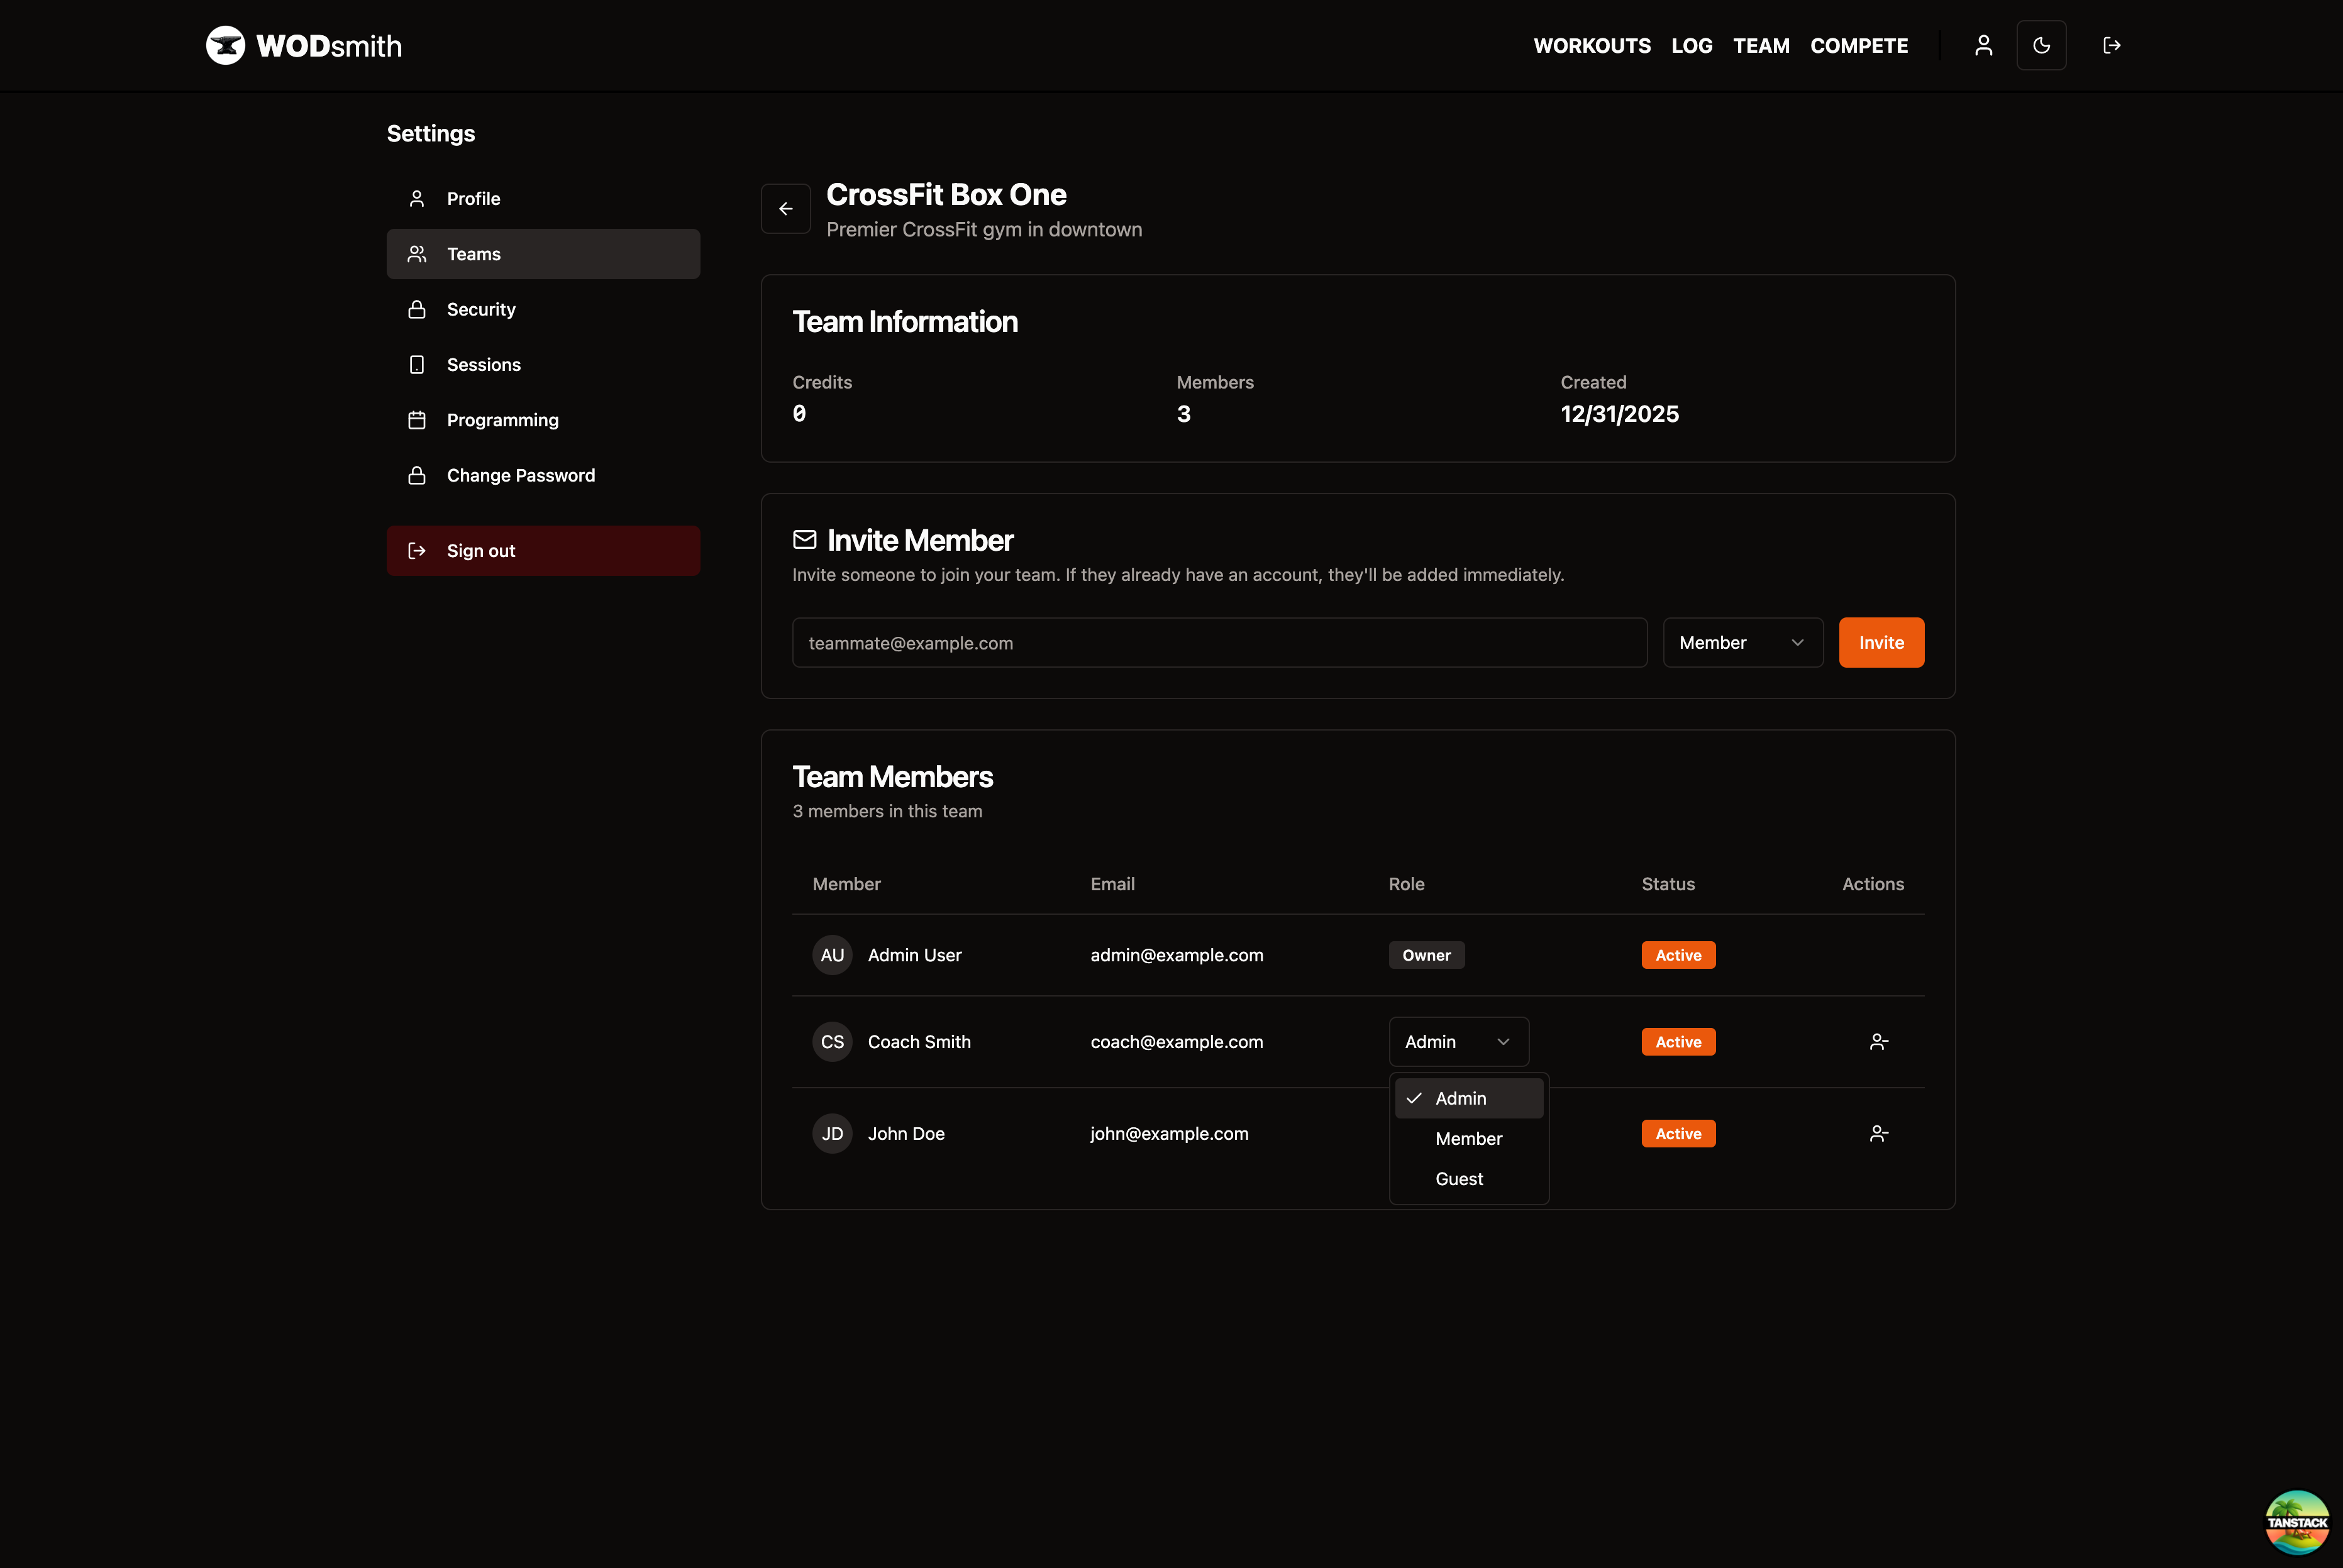Collapse Coach Smith's Admin role dropdown
The height and width of the screenshot is (1568, 2343).
coord(1458,1042)
